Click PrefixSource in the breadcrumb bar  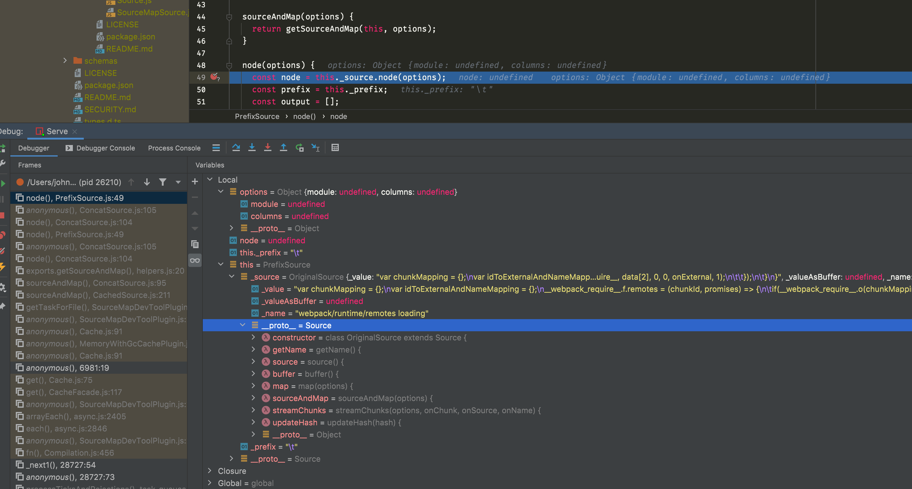257,116
